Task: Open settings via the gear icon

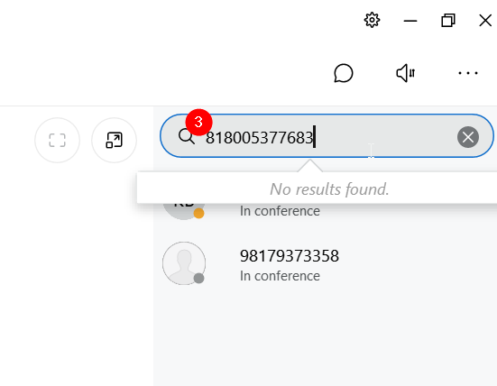Action: 372,20
